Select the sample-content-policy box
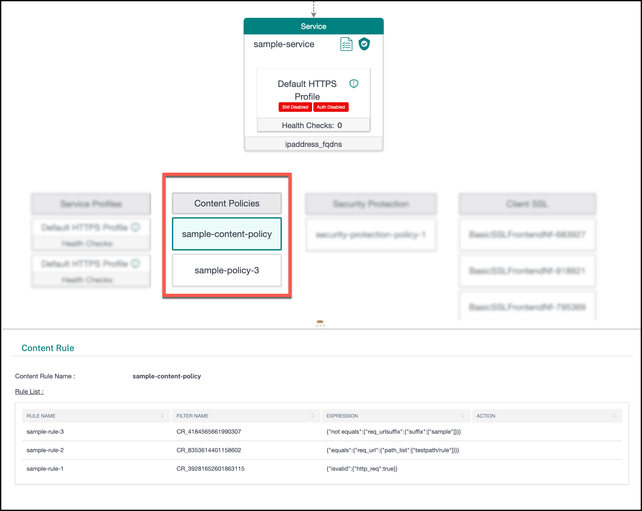The width and height of the screenshot is (642, 511). (x=227, y=234)
